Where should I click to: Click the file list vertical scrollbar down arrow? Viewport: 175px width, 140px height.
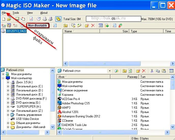(172, 127)
